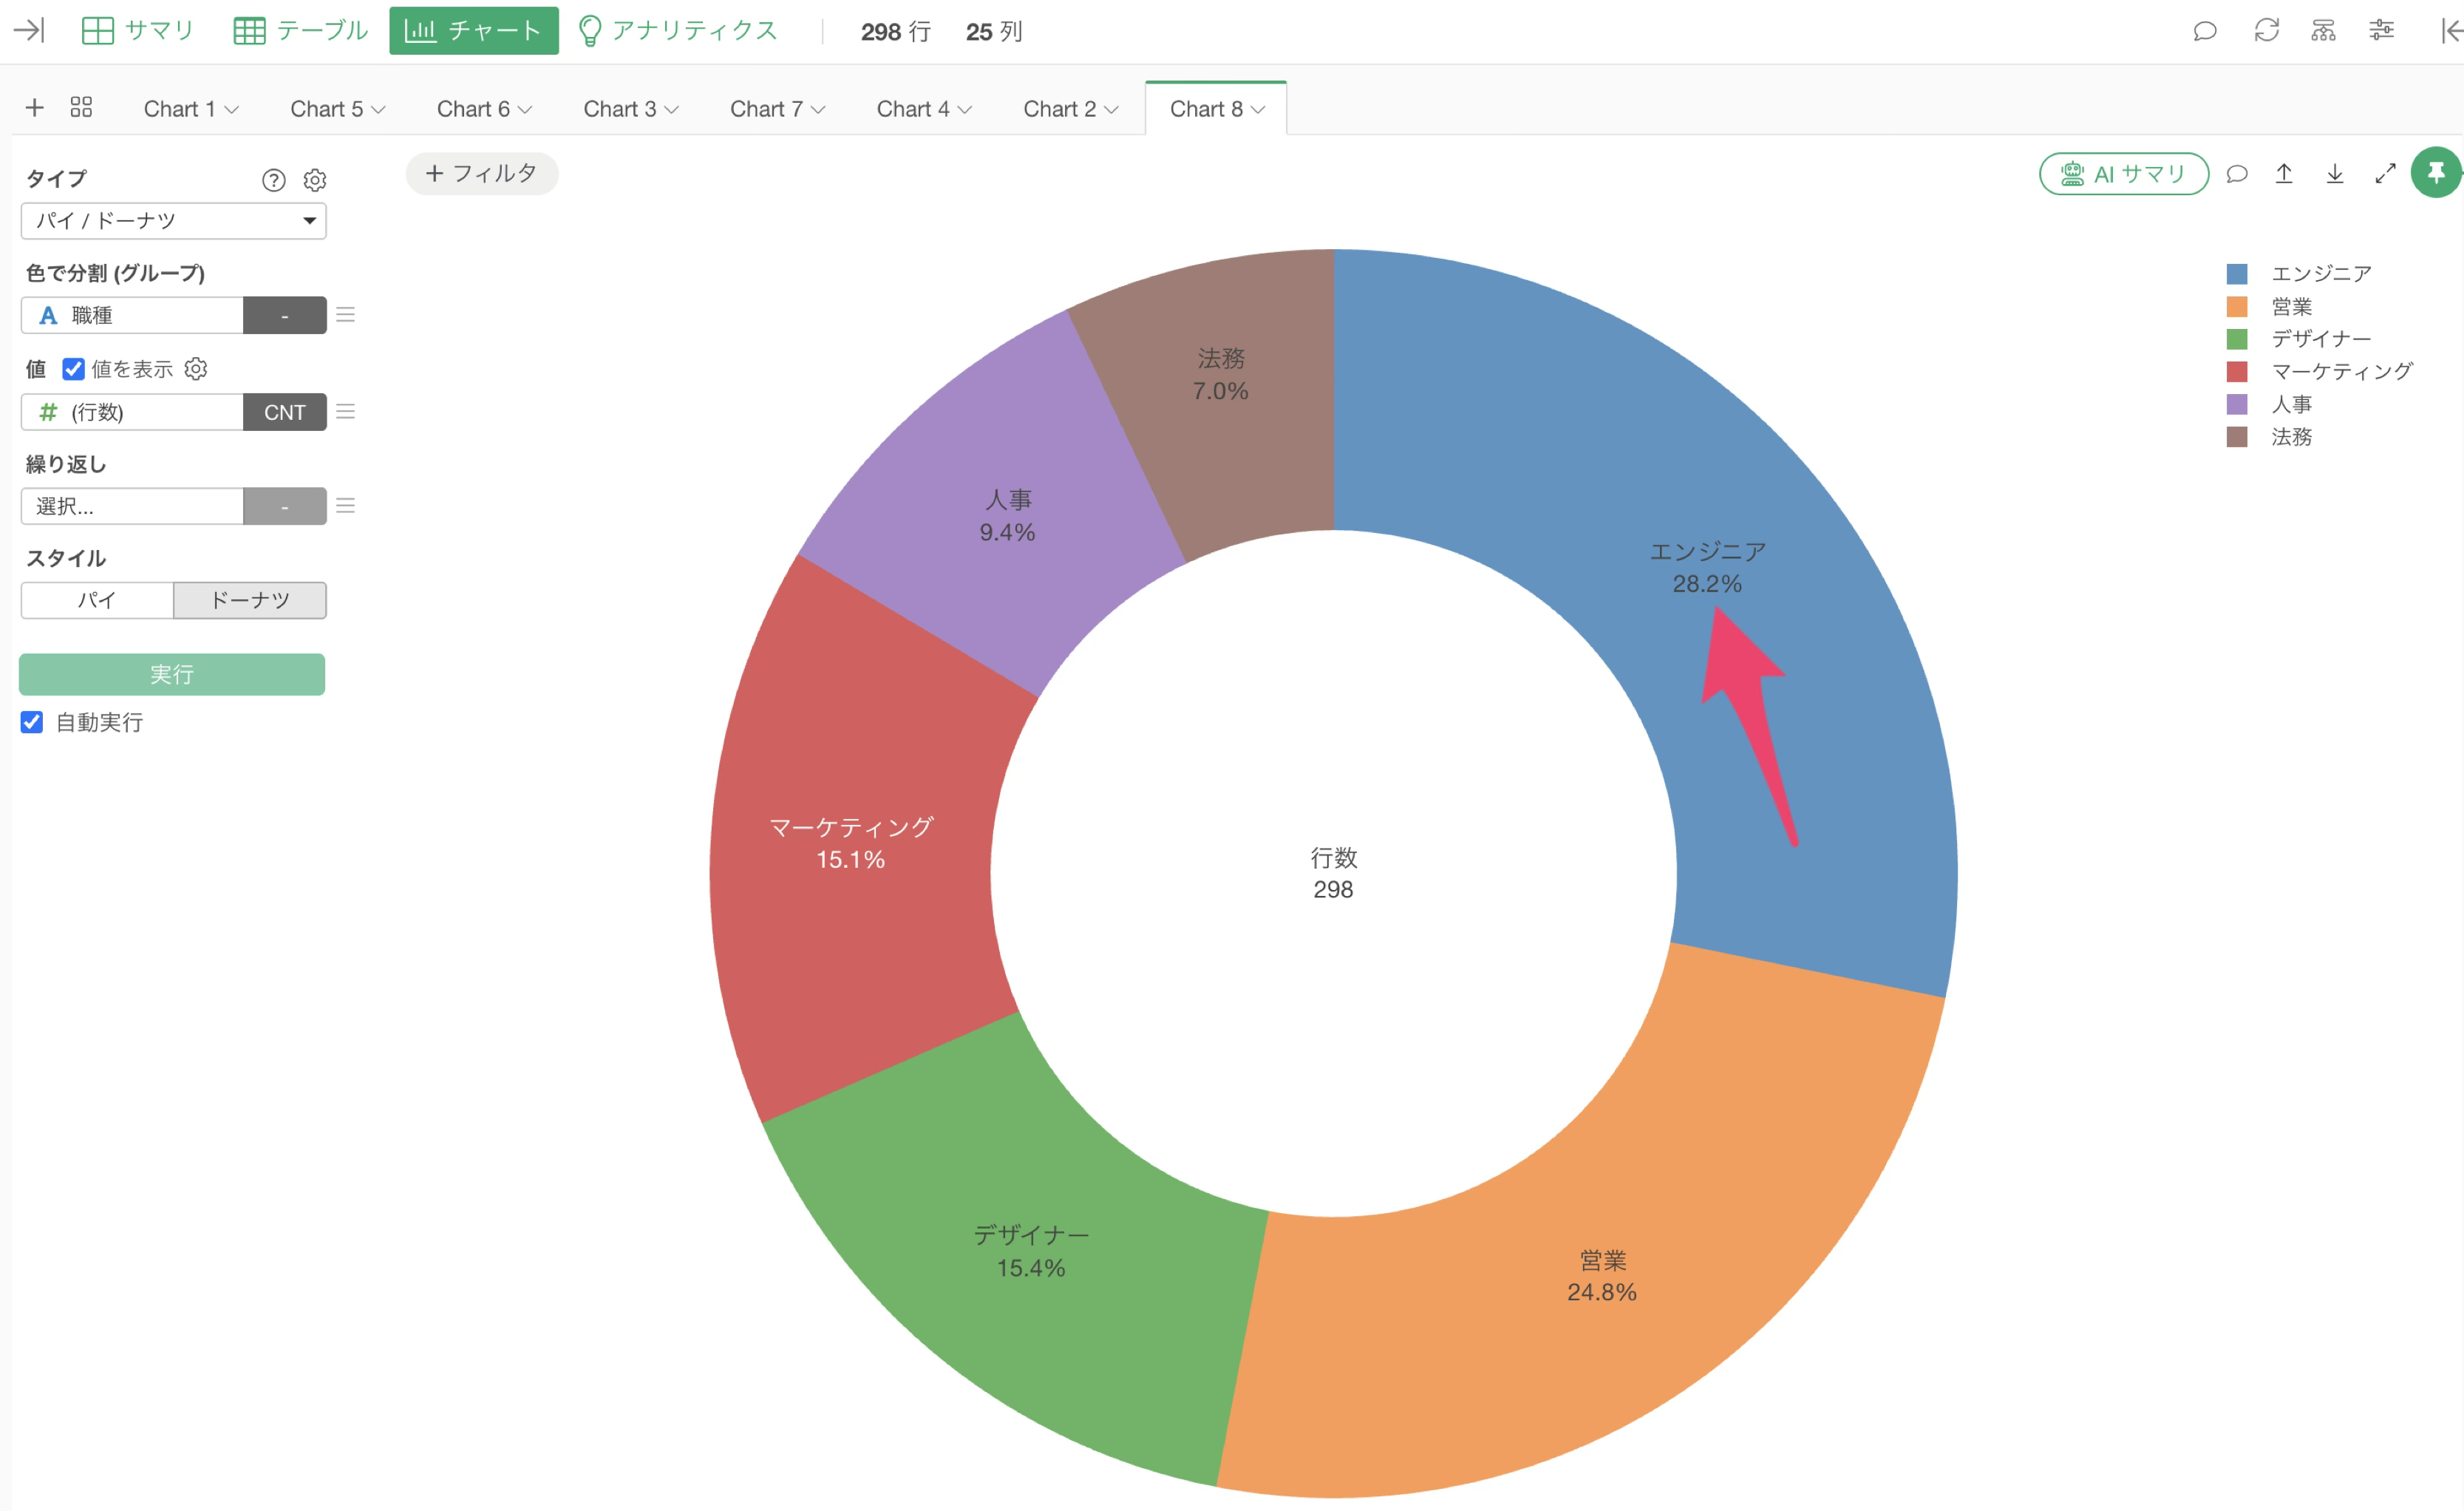
Task: Switch to the Chart 3 tab
Action: (631, 109)
